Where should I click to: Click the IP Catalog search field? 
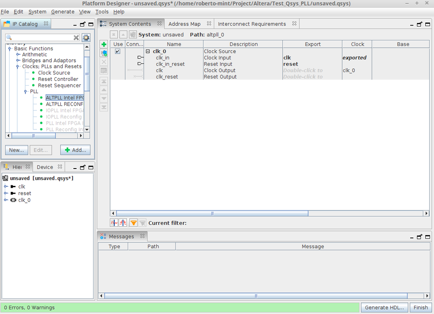click(x=43, y=38)
